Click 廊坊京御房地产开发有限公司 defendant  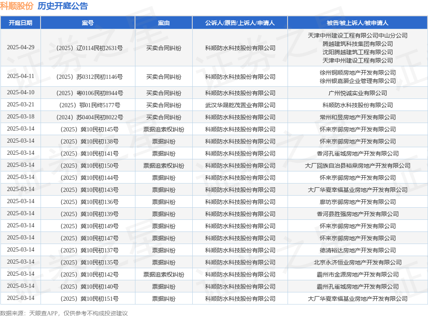tap(358, 202)
